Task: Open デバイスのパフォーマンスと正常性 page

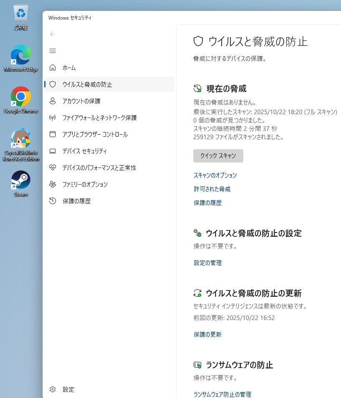Action: (99, 168)
